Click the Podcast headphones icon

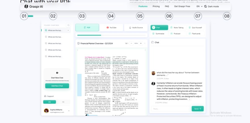pos(172,34)
